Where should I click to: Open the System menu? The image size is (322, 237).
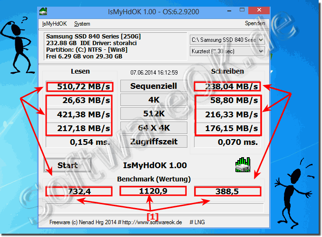tap(82, 24)
